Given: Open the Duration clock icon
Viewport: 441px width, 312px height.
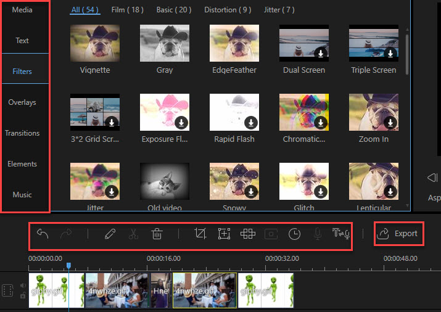Looking at the screenshot, I should [294, 234].
